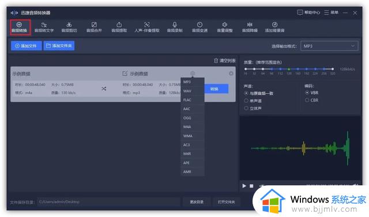Click the 清空列表 clear list trash icon

coord(216,60)
